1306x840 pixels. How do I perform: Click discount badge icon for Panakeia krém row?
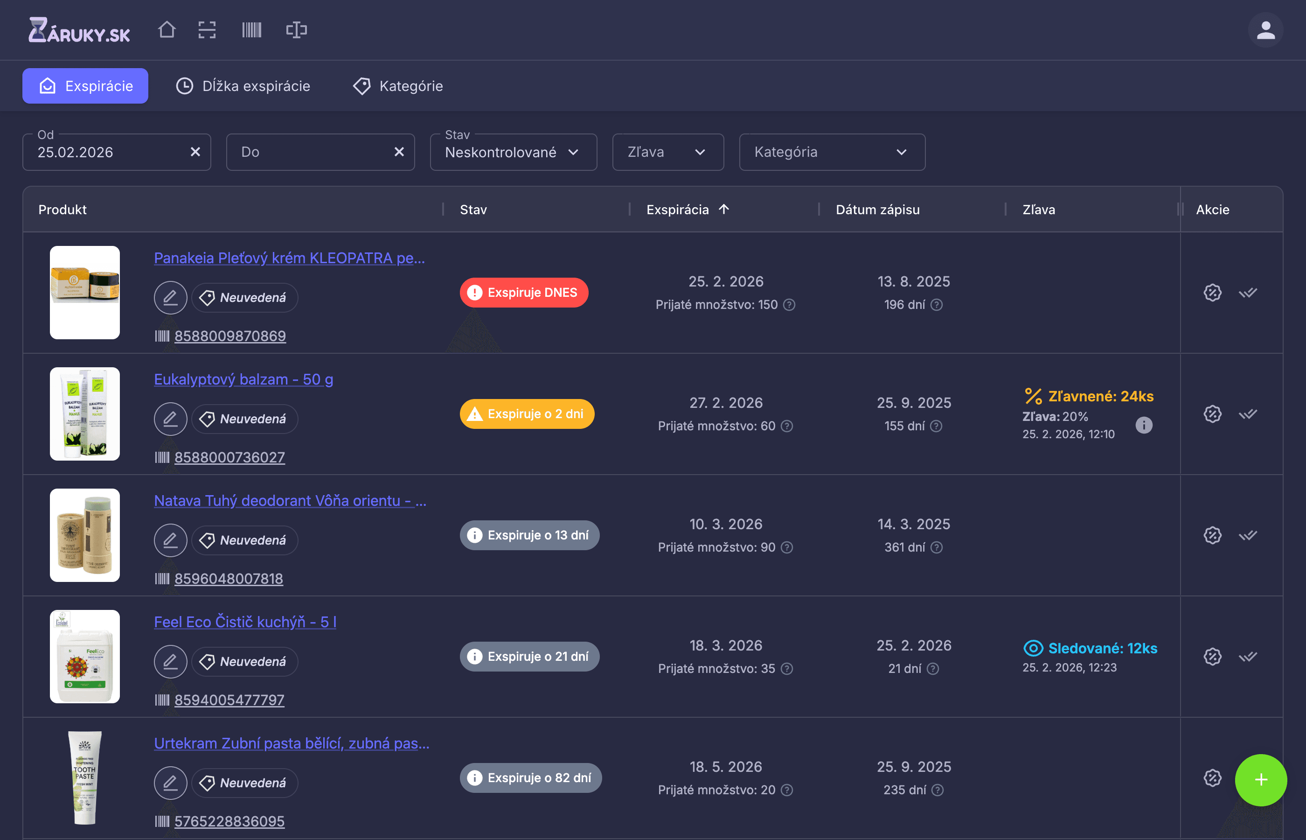[x=1212, y=293]
